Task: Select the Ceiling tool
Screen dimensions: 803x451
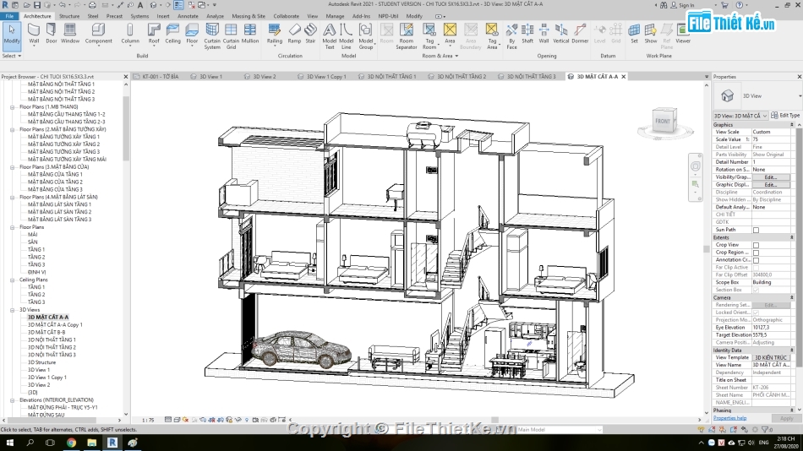Action: 172,34
